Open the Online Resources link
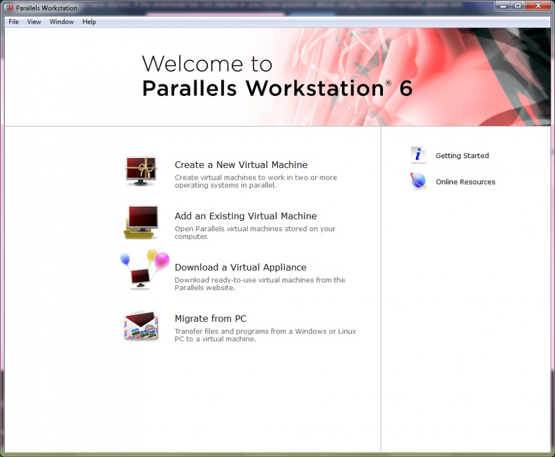The height and width of the screenshot is (457, 555). coord(466,182)
